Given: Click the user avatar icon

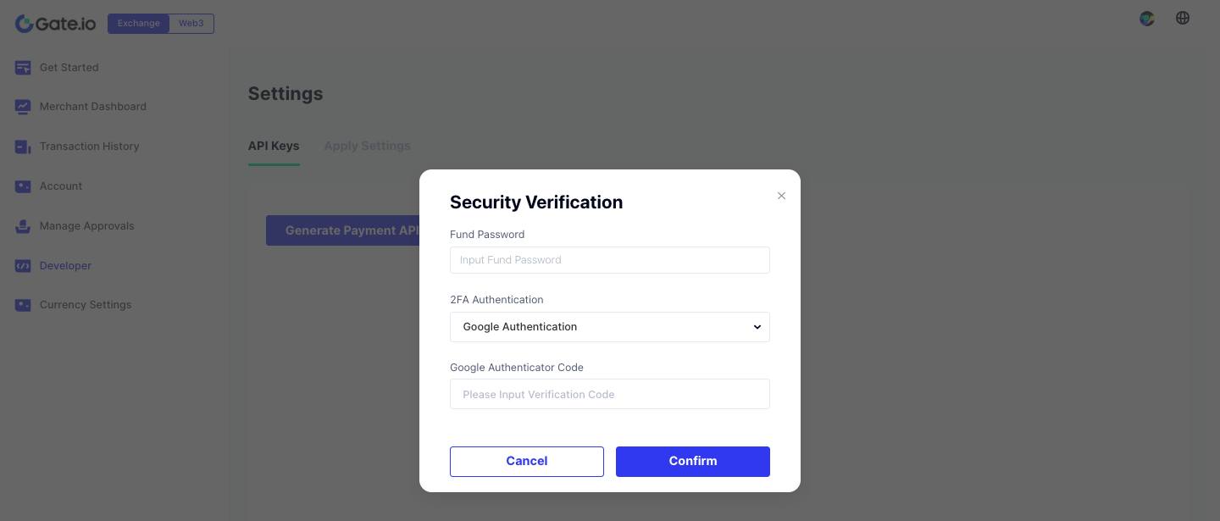Looking at the screenshot, I should [1147, 18].
